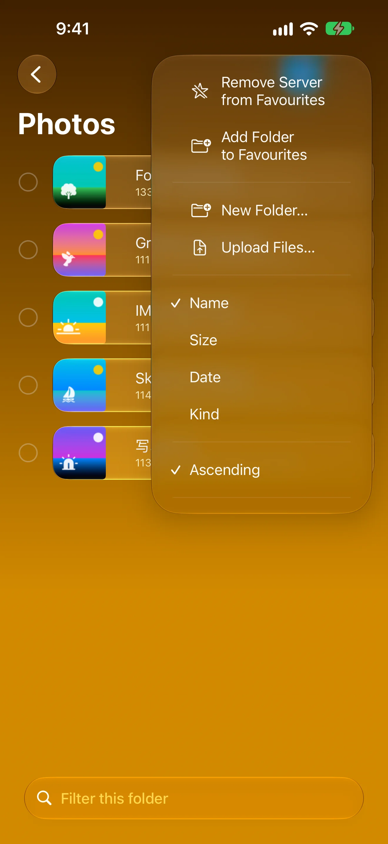Choose Add Folder to Favourites
This screenshot has width=388, height=844.
point(261,146)
